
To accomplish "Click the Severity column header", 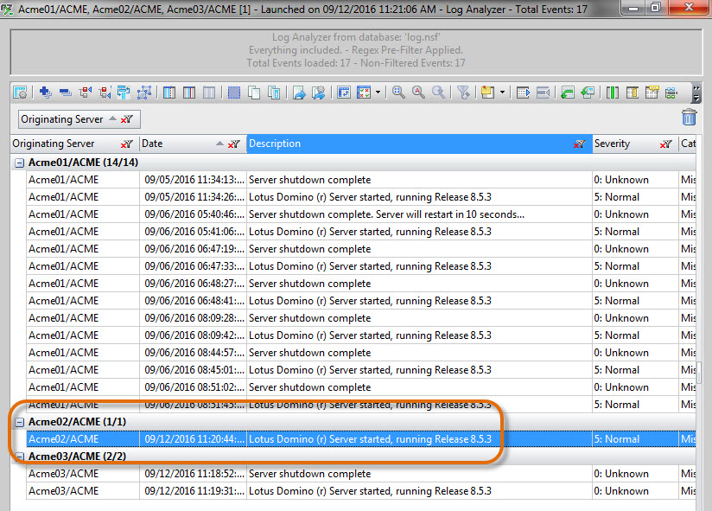I will (x=635, y=144).
